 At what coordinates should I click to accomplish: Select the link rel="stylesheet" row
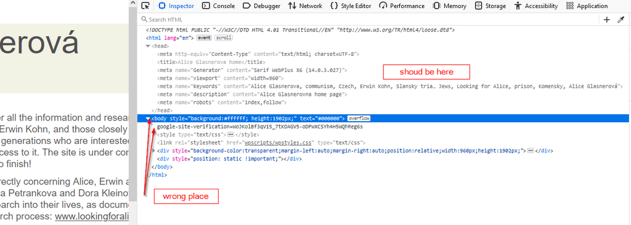click(x=261, y=143)
